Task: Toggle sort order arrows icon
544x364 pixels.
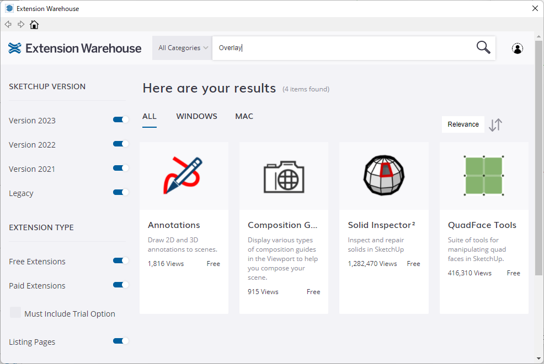Action: (495, 125)
